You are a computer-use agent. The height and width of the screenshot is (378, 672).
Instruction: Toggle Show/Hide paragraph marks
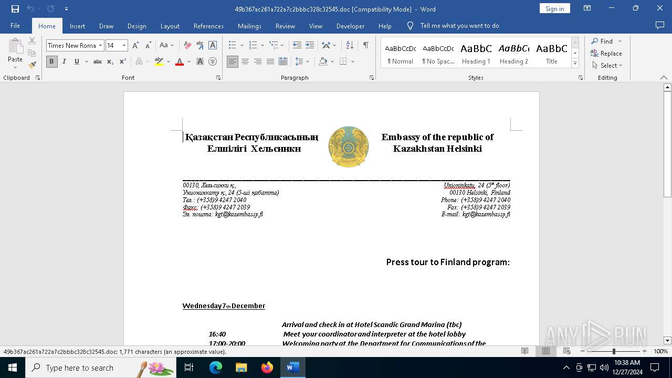[x=365, y=46]
